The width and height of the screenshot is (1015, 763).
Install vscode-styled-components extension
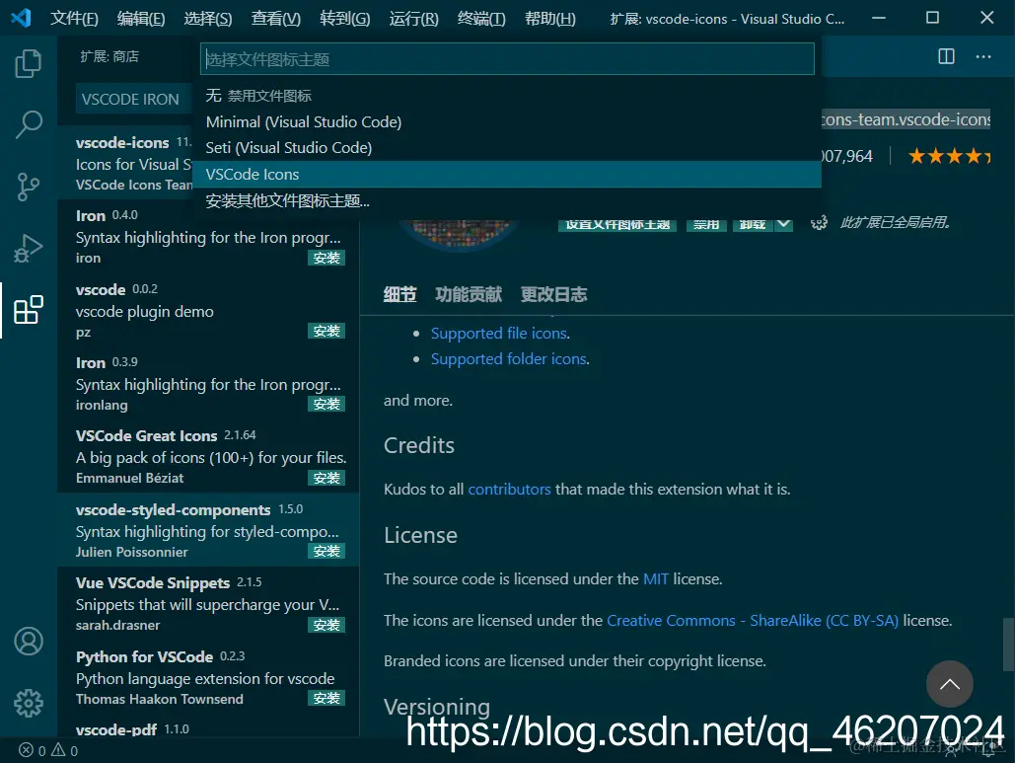click(326, 551)
